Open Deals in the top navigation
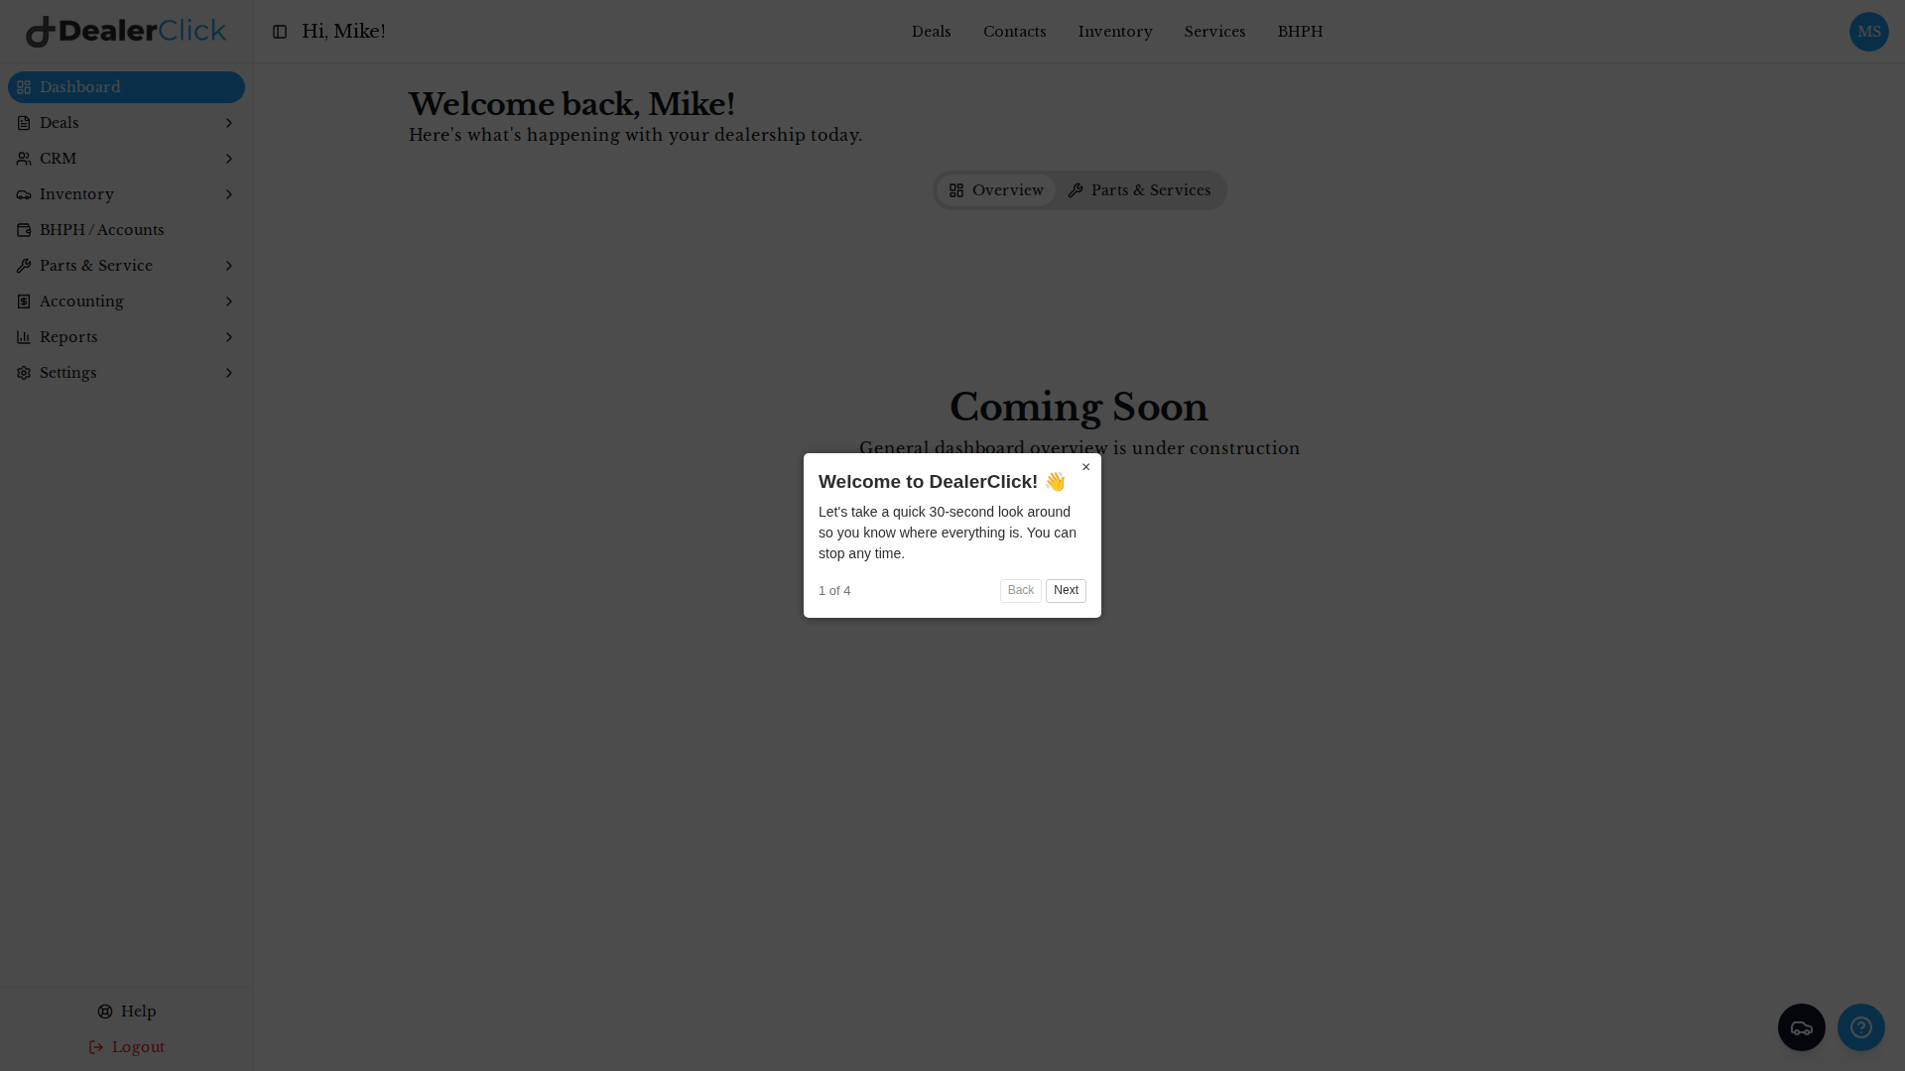The height and width of the screenshot is (1071, 1905). point(931,32)
